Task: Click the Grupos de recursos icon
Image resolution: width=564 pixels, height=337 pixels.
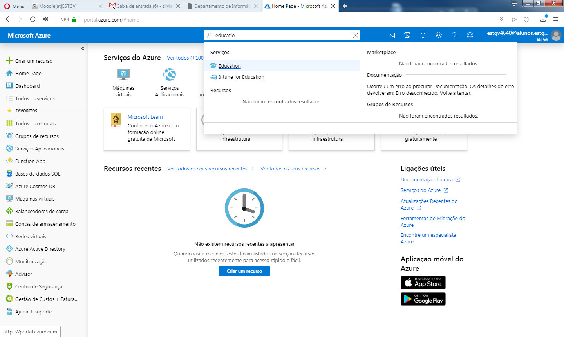Action: [x=9, y=136]
